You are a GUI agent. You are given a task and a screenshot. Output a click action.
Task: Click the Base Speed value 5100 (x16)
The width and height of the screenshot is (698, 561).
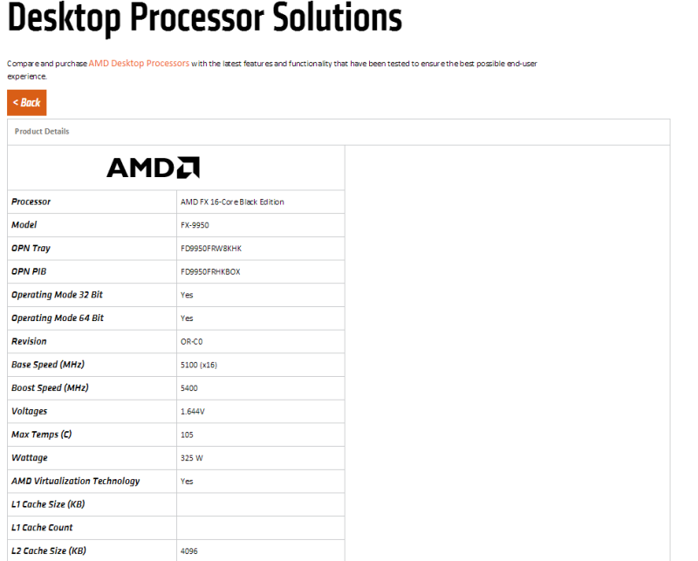[x=199, y=365]
